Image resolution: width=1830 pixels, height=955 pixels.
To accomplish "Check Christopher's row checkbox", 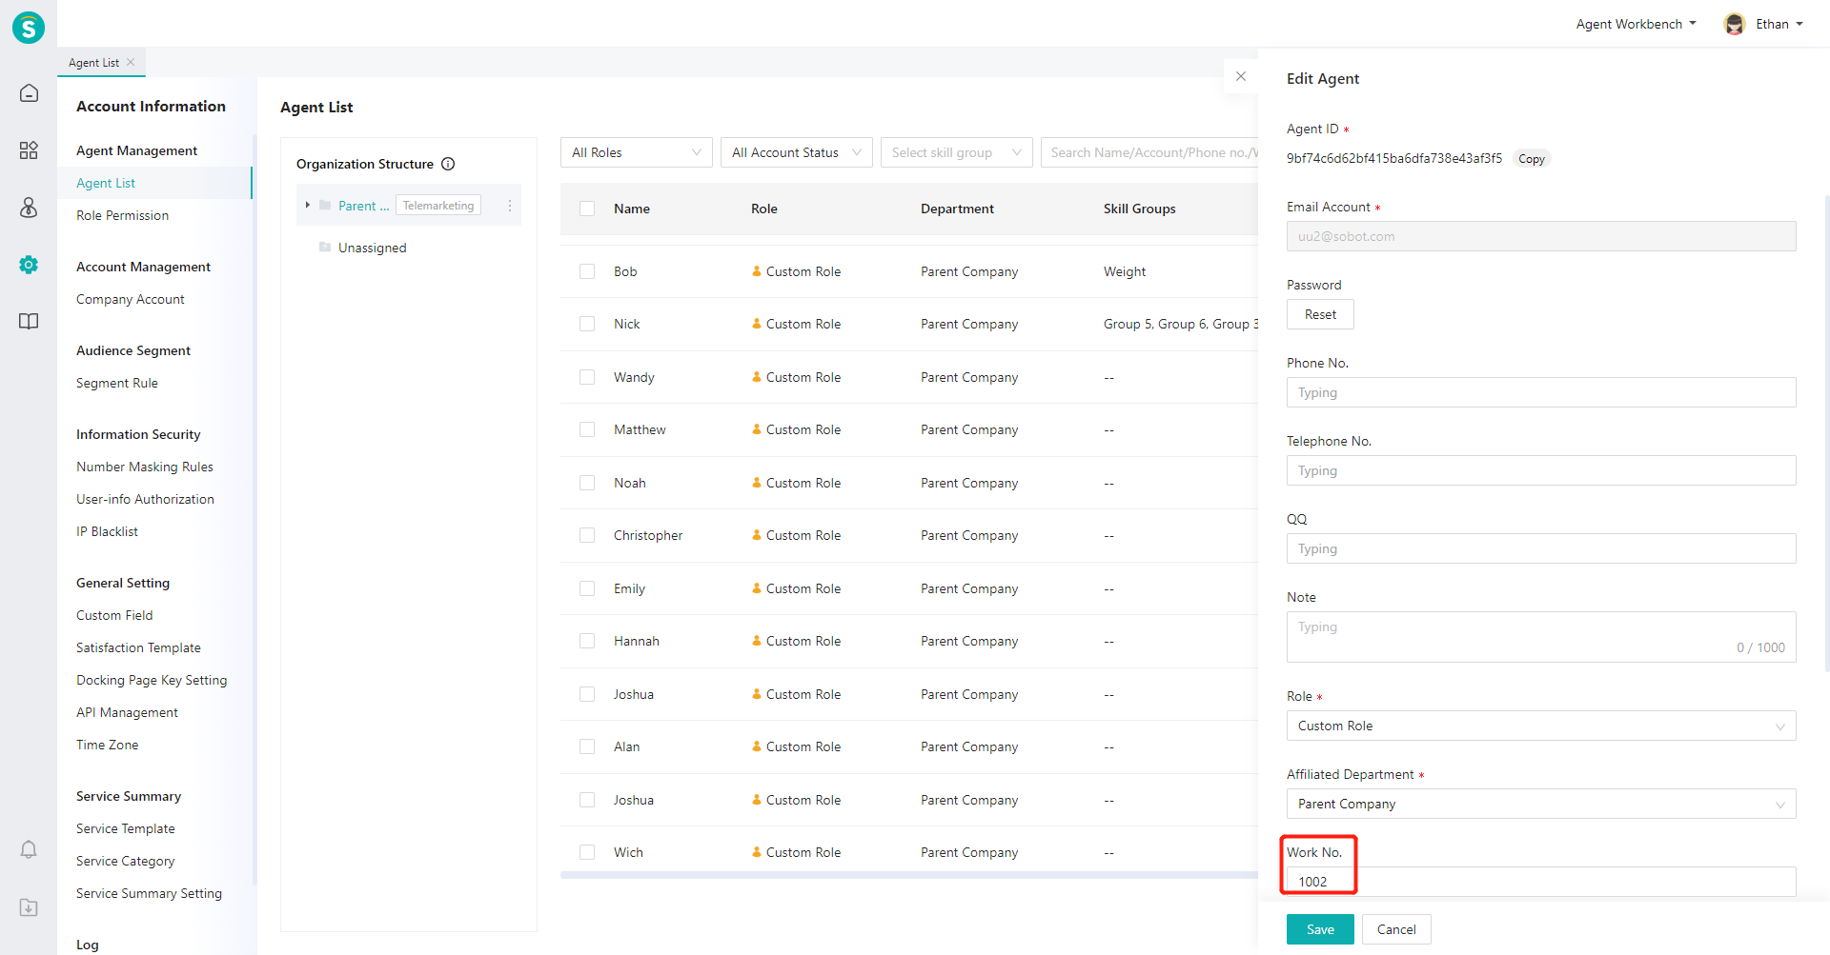I will (587, 535).
